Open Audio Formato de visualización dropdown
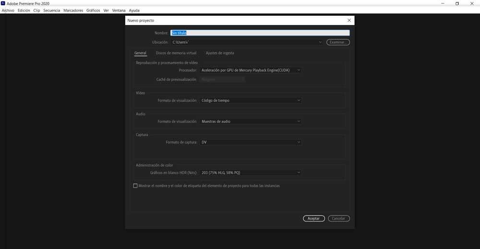Screen dimensions: 480x249 [251, 121]
